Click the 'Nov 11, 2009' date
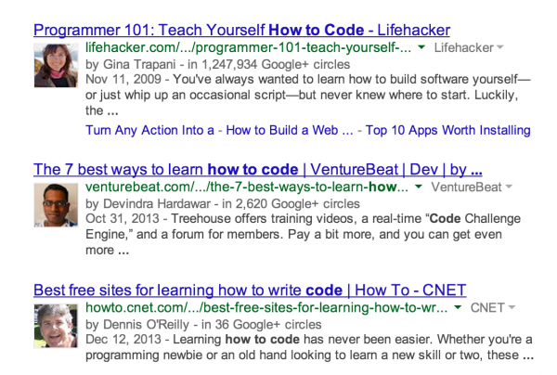The image size is (557, 375). coord(123,79)
